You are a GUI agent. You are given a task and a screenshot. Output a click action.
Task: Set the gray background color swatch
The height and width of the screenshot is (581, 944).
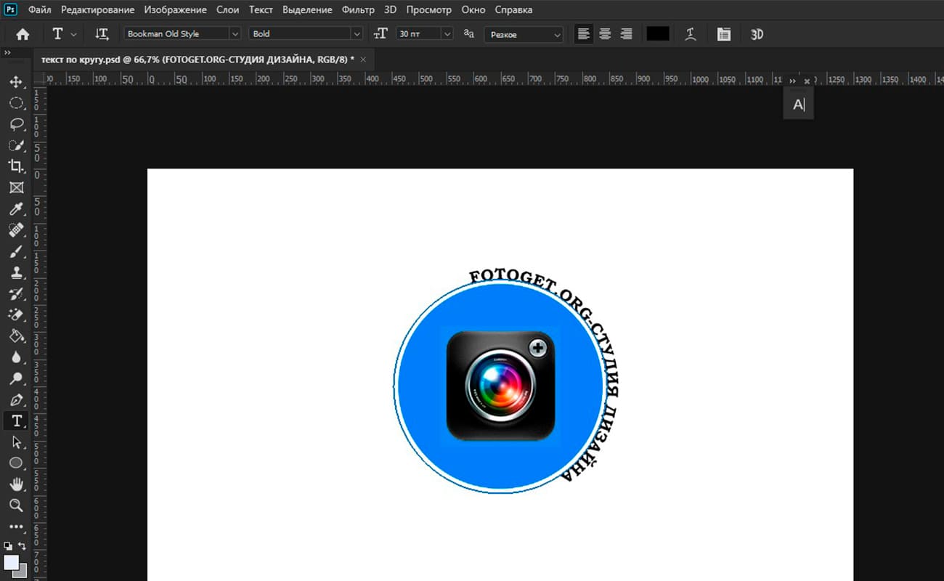coord(21,572)
